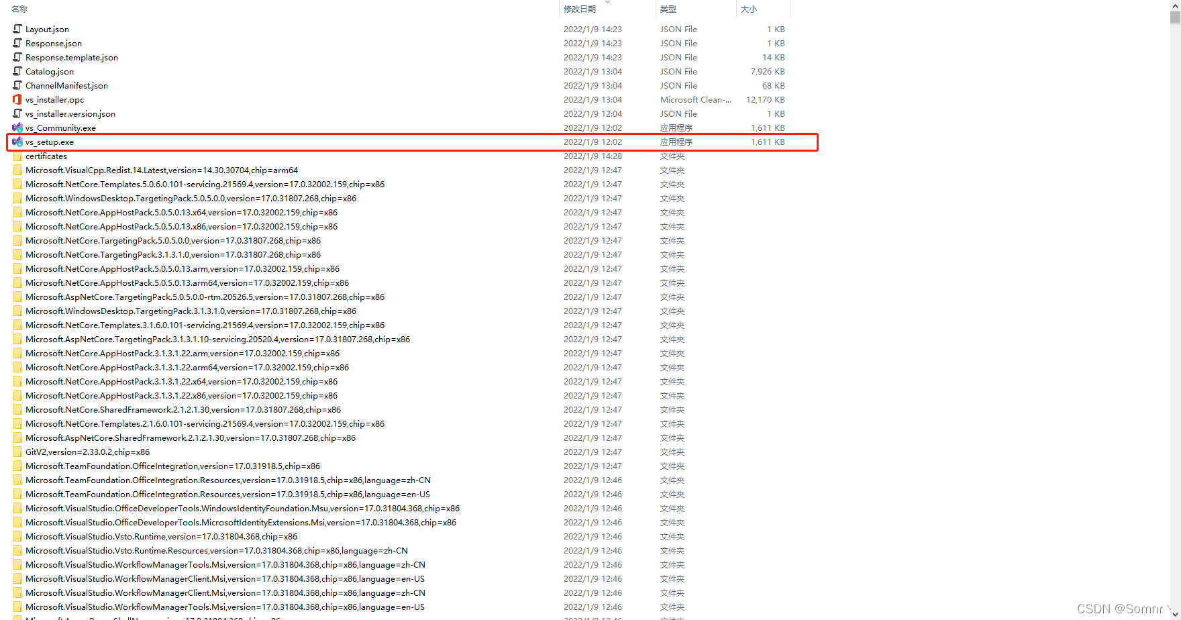This screenshot has width=1181, height=620.
Task: Select Microsoft.WindowsDesktop.TargetingPack.3.1.3.1.0 folder name
Action: tap(191, 311)
